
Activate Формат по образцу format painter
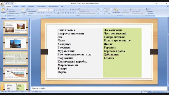pos(13,14)
